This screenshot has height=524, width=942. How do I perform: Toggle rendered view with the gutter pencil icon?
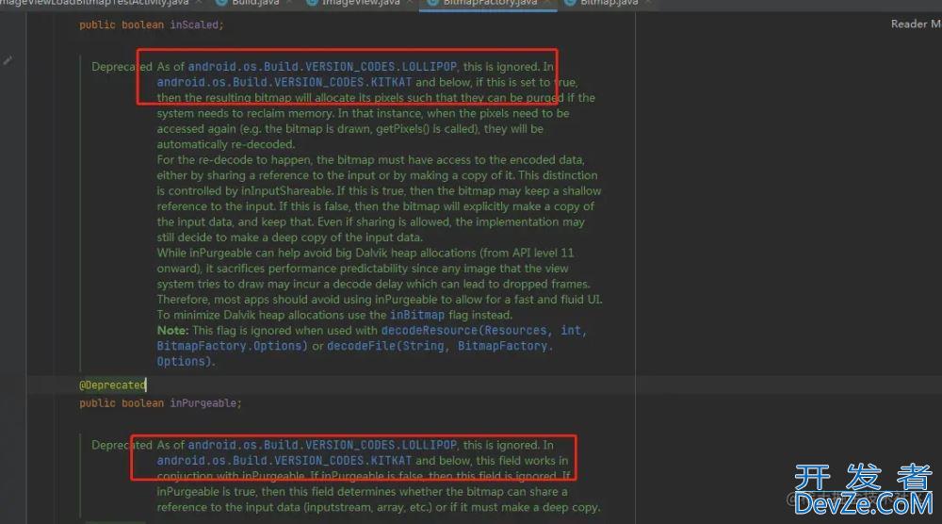8,60
